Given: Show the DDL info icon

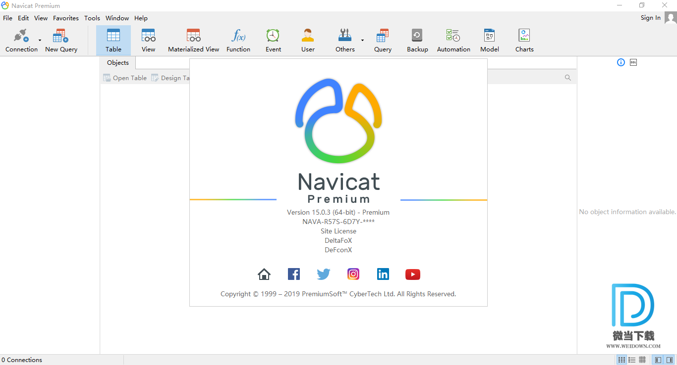Looking at the screenshot, I should [x=633, y=62].
